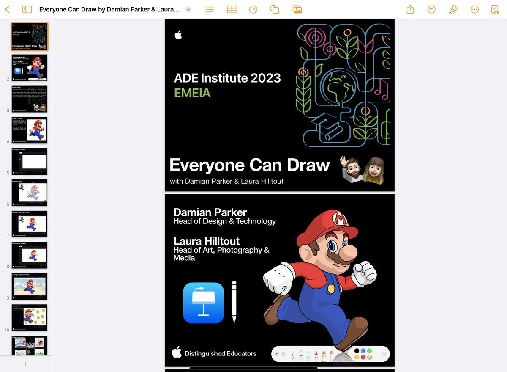Click 'Head of Art, Photography & Media' text
Image resolution: width=507 pixels, height=372 pixels.
pyautogui.click(x=221, y=254)
